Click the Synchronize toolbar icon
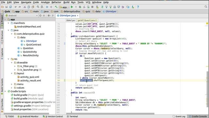The height and width of the screenshot is (118, 209). tap(10, 7)
